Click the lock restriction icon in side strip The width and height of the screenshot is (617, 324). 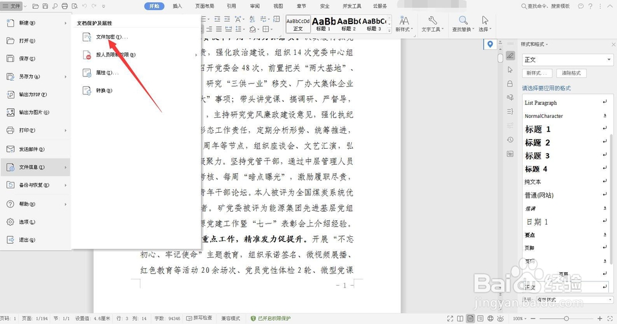510,83
